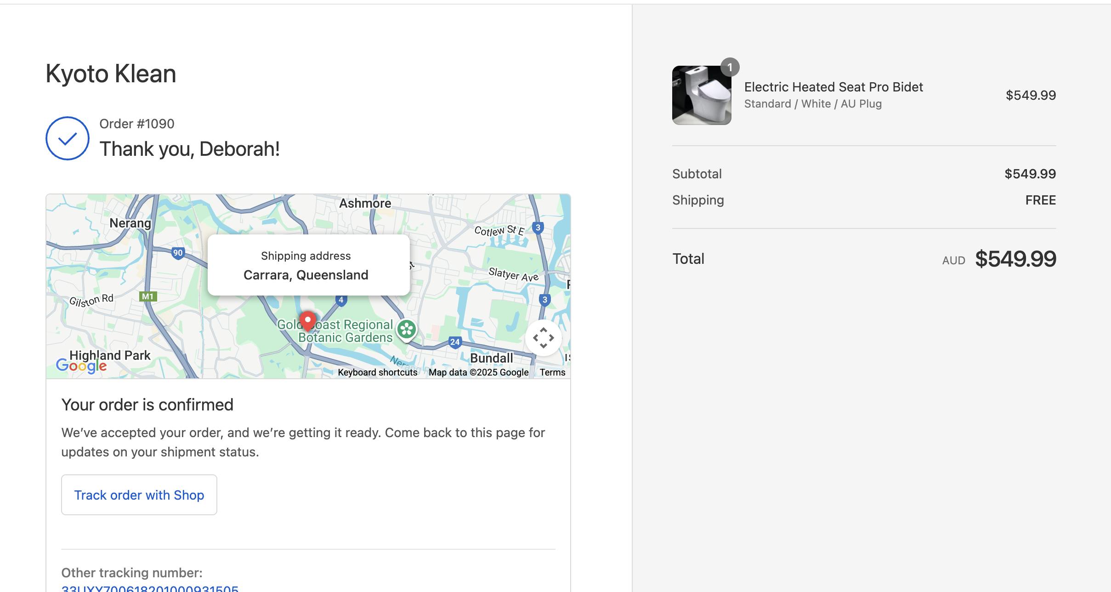Open the tracking number link
This screenshot has width=1111, height=592.
pyautogui.click(x=150, y=588)
